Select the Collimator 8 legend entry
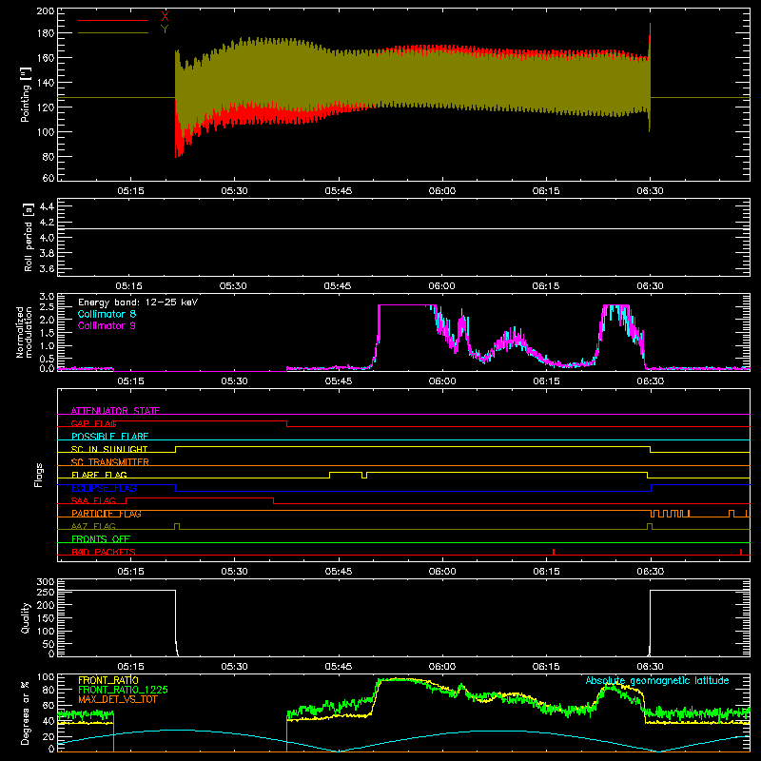Screen dimensions: 761x761 (107, 314)
